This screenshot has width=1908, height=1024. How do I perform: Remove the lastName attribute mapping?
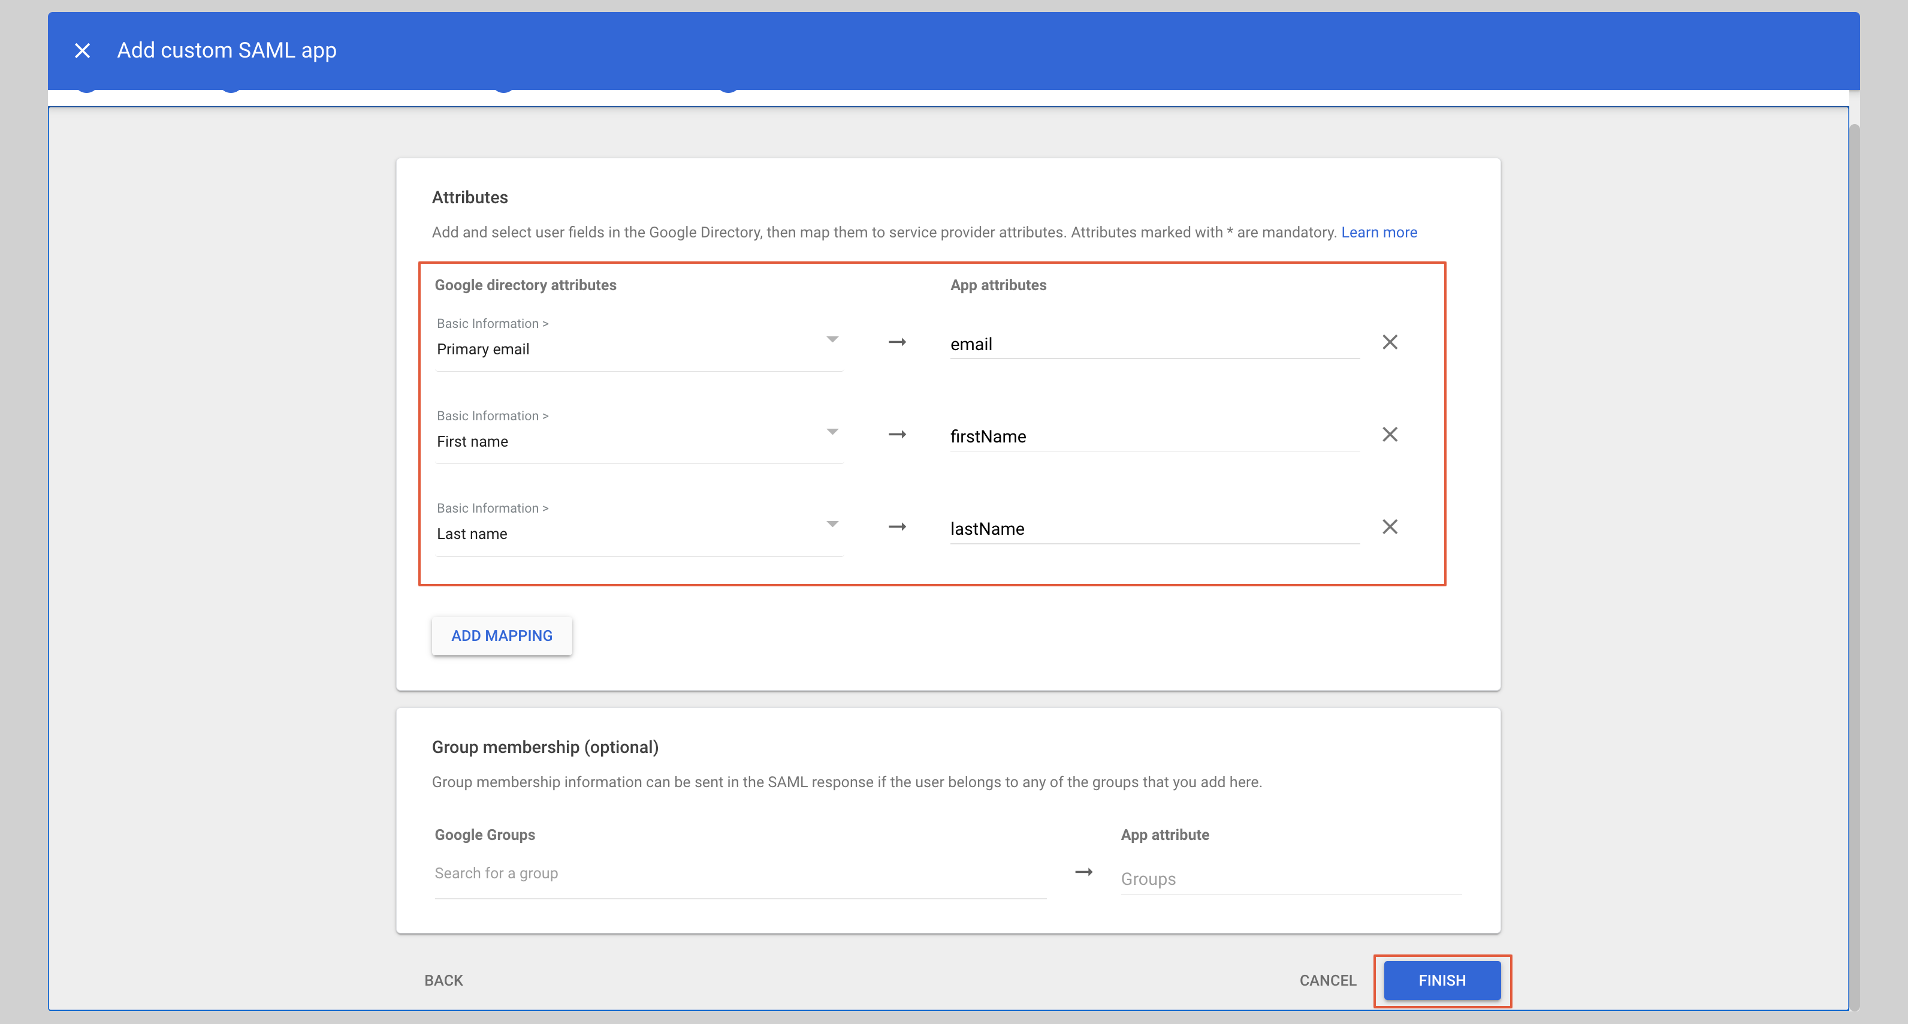[x=1390, y=527]
